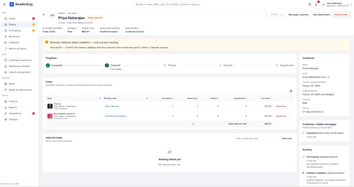
Task: Sort by Picked column
Action: [218, 98]
